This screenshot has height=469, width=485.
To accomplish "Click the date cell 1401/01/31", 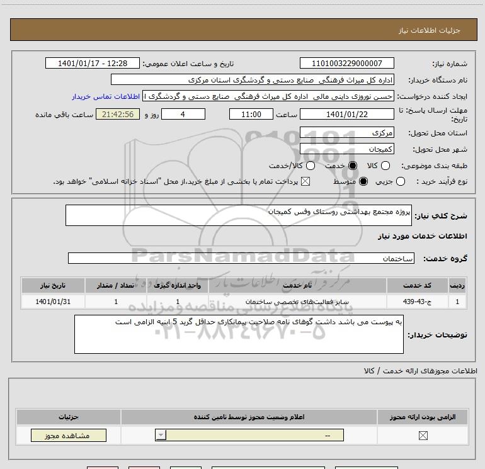I will click(53, 302).
